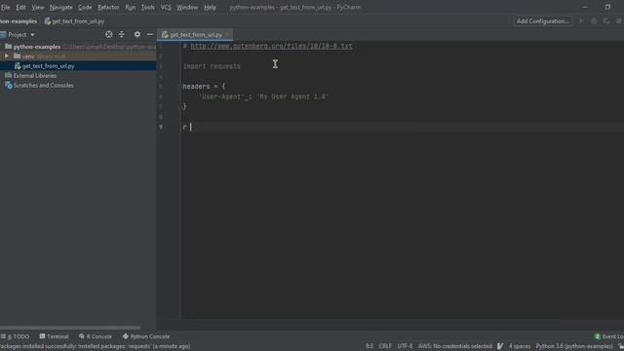Open the Run menu

[130, 7]
